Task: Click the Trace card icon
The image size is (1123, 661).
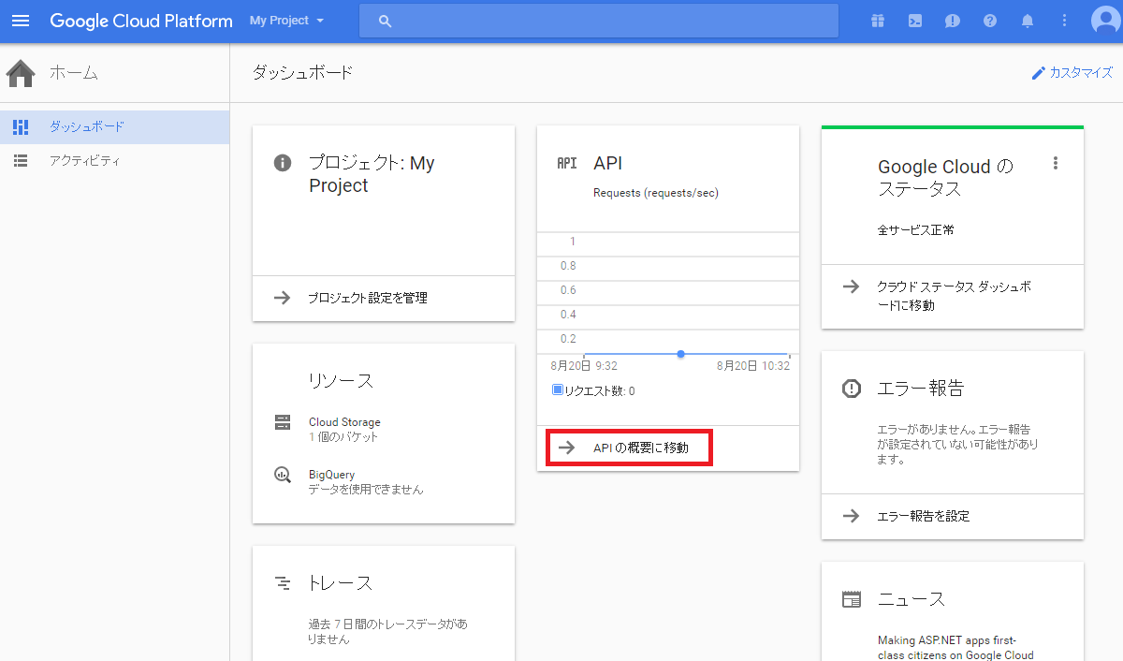Action: pyautogui.click(x=283, y=583)
